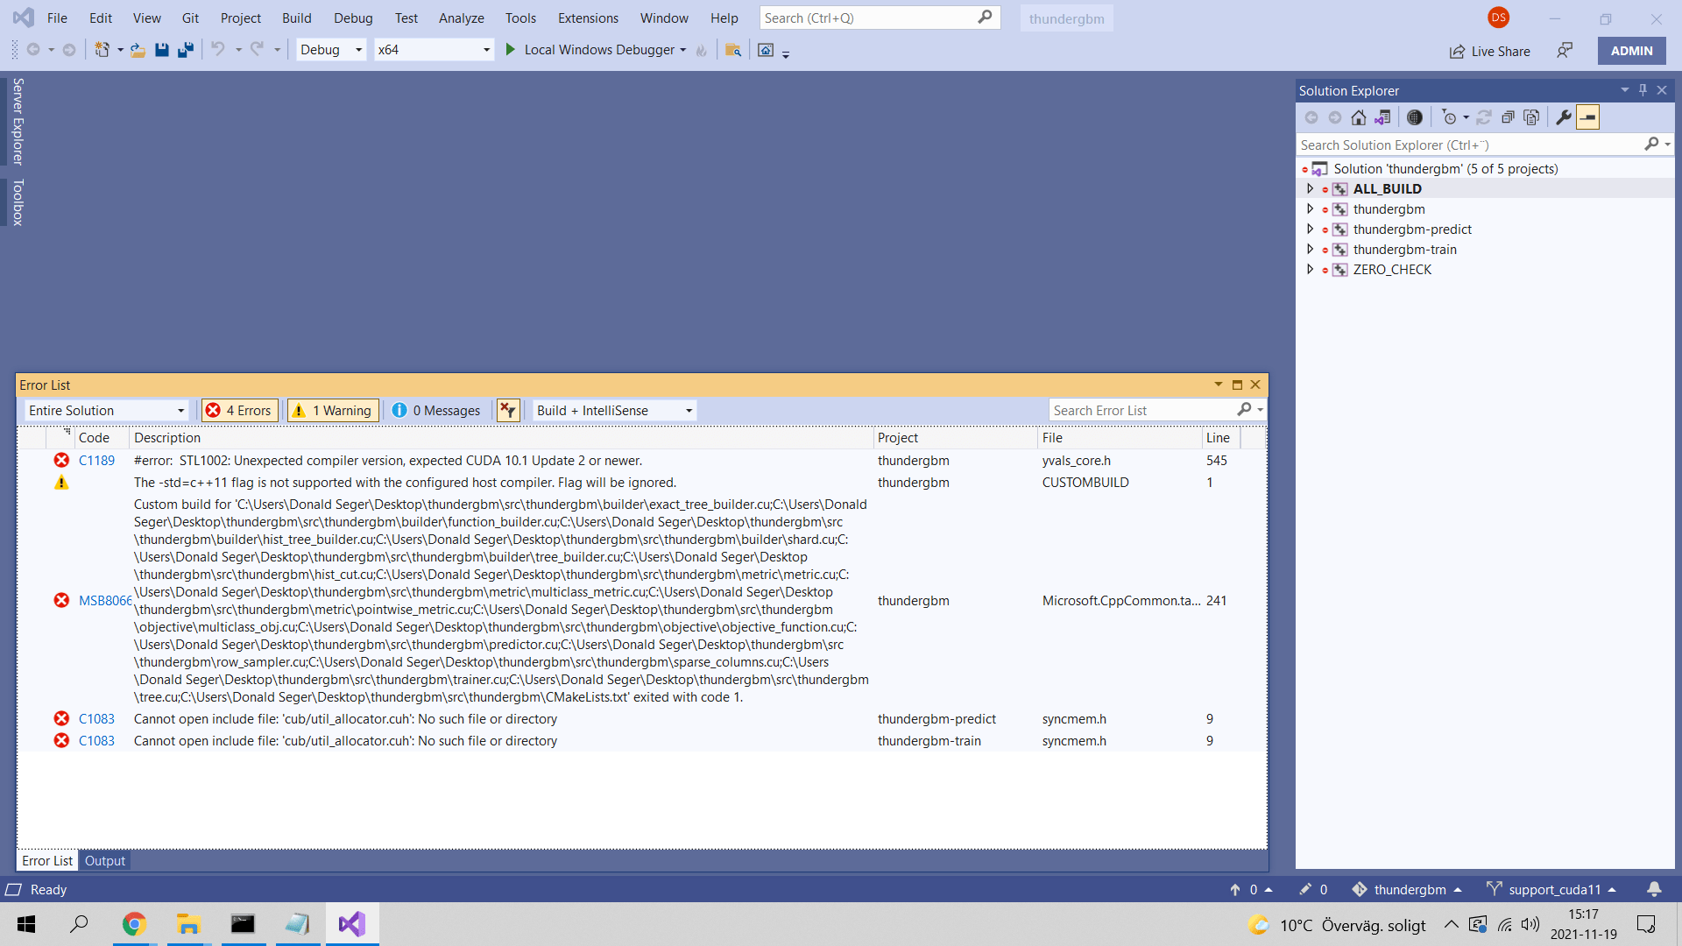Expand the thundergbm-predict project node
Image resolution: width=1682 pixels, height=946 pixels.
click(x=1310, y=229)
